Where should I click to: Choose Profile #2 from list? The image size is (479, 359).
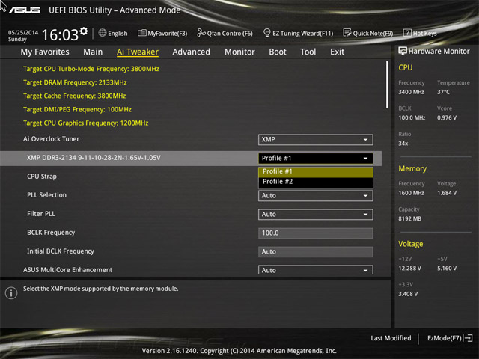tap(315, 182)
